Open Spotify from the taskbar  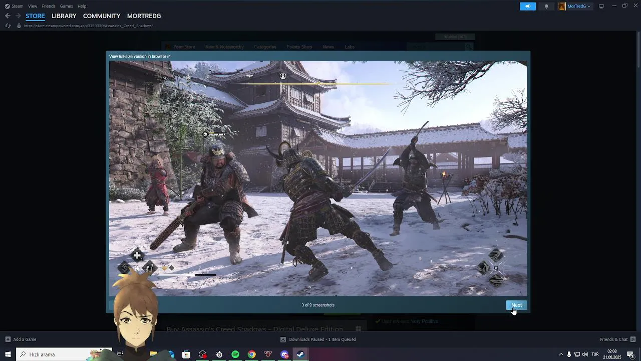(x=235, y=354)
